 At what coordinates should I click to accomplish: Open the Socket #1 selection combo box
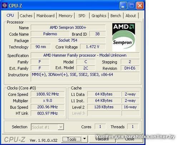click(47, 127)
